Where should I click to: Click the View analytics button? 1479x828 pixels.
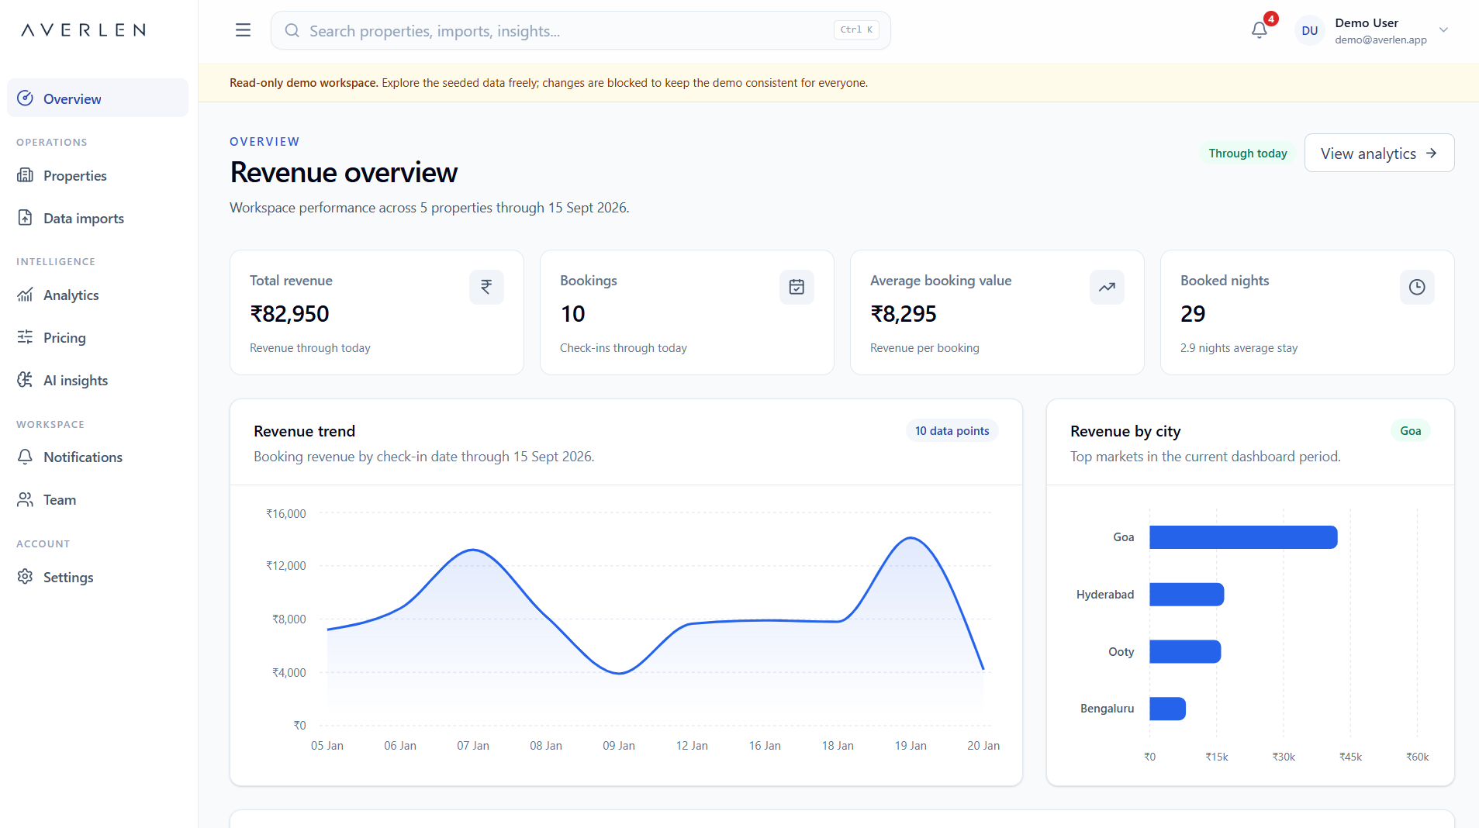pyautogui.click(x=1379, y=154)
